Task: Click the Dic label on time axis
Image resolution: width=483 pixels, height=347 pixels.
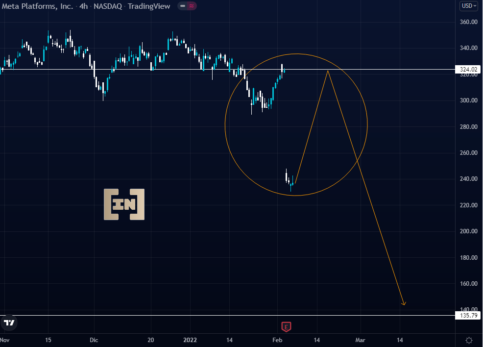Action: click(x=94, y=340)
